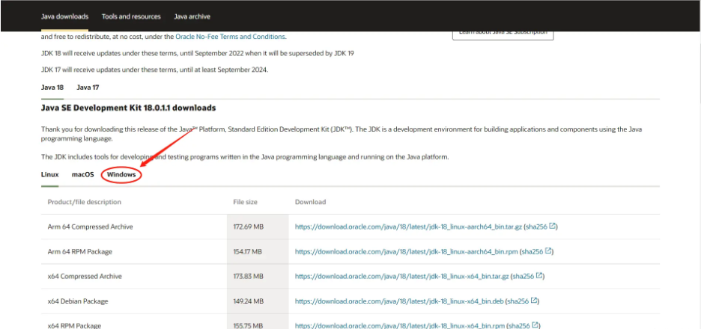Click the Java SE Subscription button
701x329 pixels.
(x=503, y=34)
